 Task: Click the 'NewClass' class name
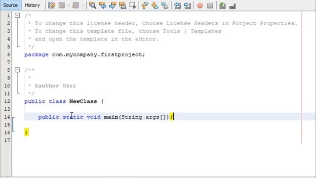(83, 101)
